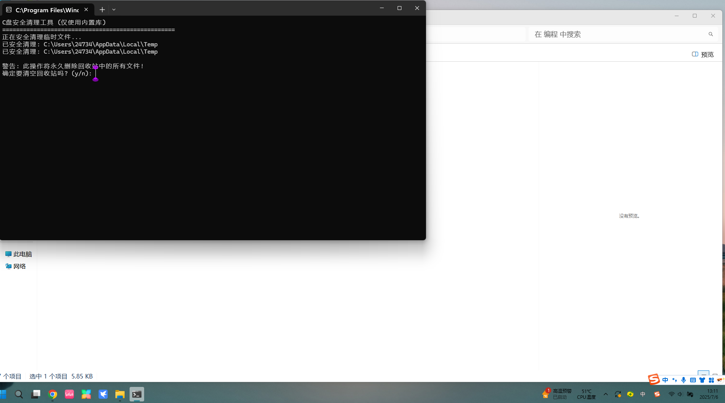Image resolution: width=725 pixels, height=403 pixels.
Task: Toggle the 预览 preview pane button
Action: tap(703, 54)
